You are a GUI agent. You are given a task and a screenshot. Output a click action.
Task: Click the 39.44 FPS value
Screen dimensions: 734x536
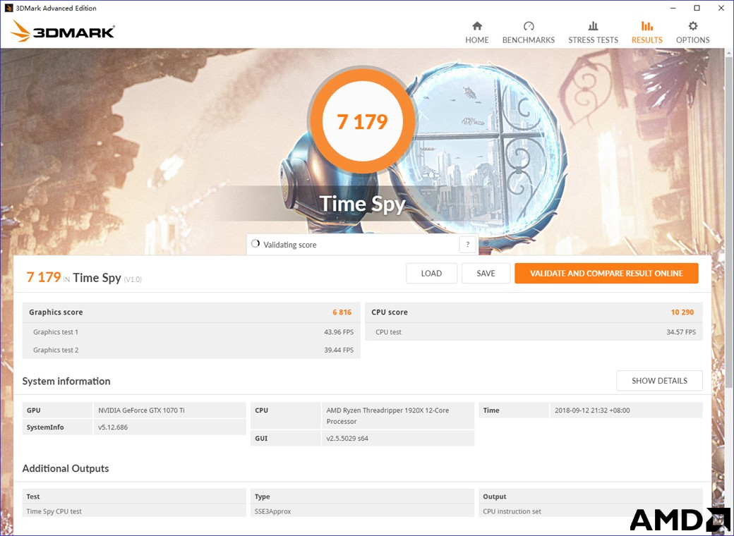click(339, 350)
